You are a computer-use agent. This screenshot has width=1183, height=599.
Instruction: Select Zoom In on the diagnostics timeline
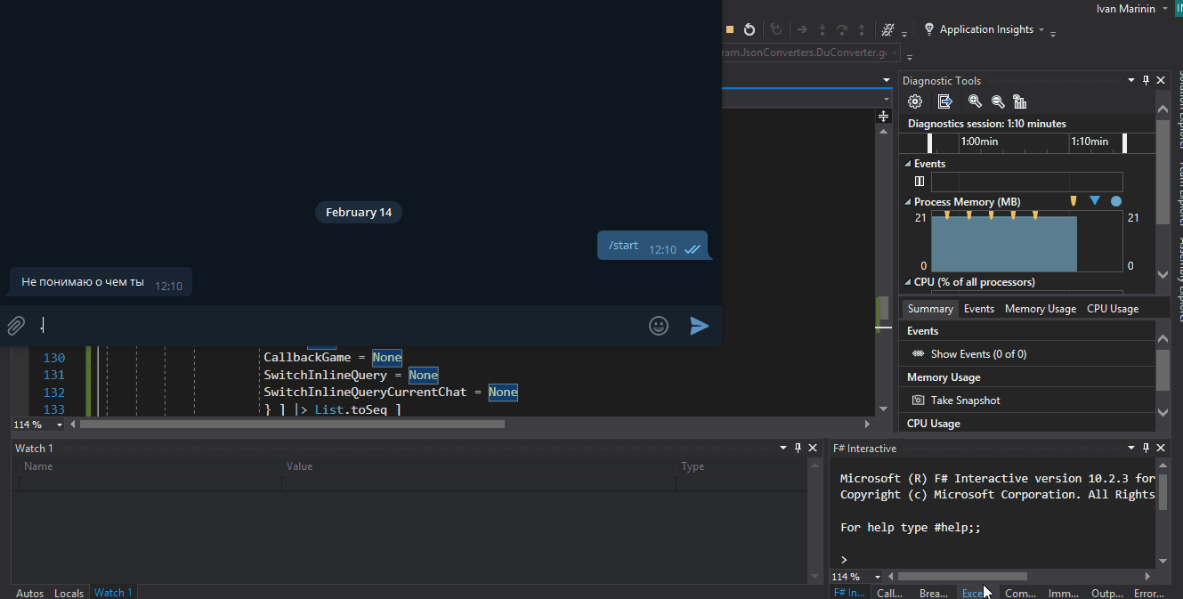click(975, 101)
